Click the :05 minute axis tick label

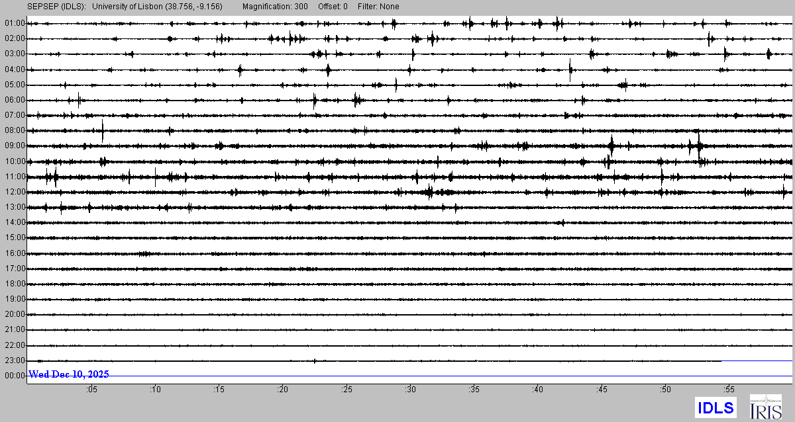tap(91, 390)
